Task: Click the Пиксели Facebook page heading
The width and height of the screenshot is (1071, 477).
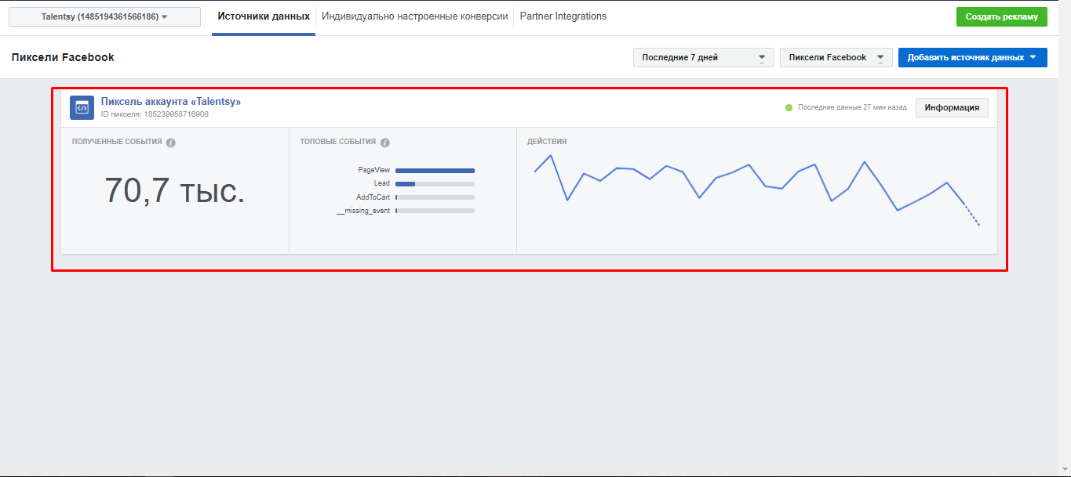Action: click(x=63, y=57)
